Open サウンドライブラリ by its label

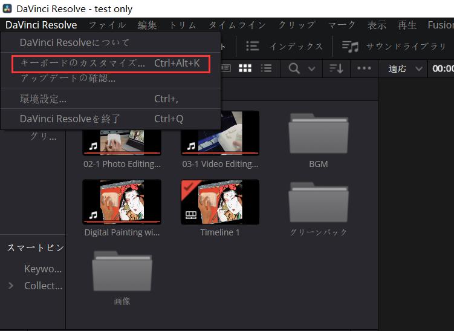(406, 47)
